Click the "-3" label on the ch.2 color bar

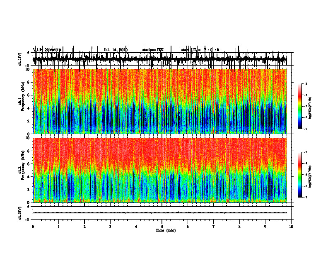306,152
